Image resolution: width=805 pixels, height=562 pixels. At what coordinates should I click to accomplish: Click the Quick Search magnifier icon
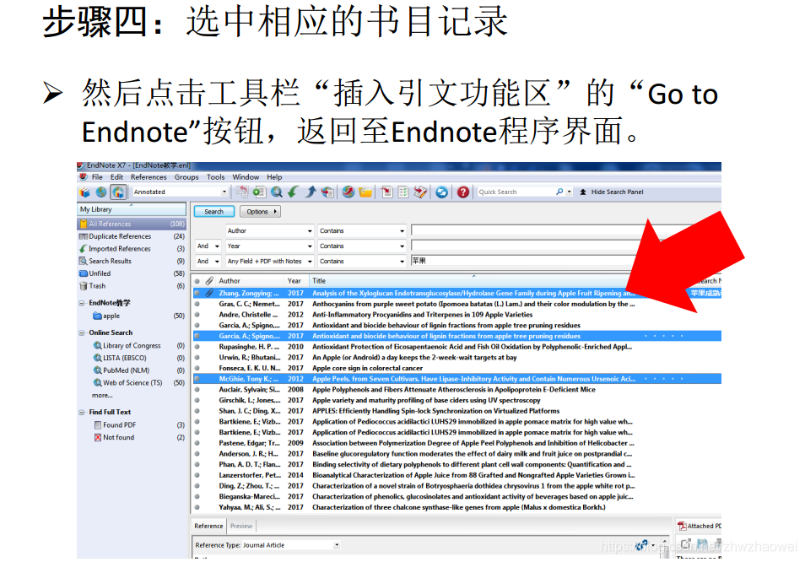tap(559, 192)
